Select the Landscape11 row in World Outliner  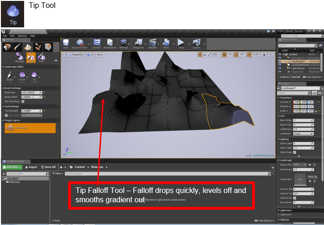pyautogui.click(x=300, y=61)
